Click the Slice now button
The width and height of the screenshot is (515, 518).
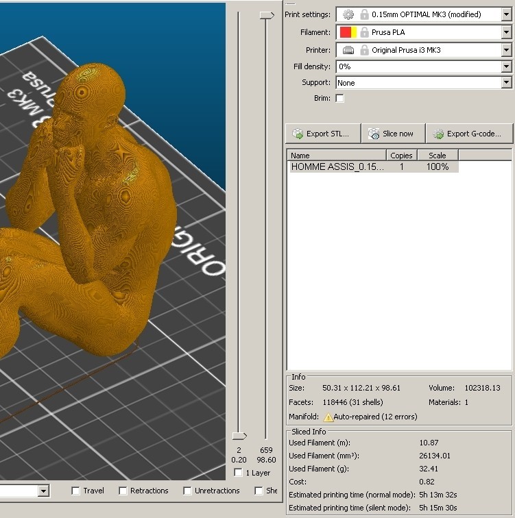(393, 134)
